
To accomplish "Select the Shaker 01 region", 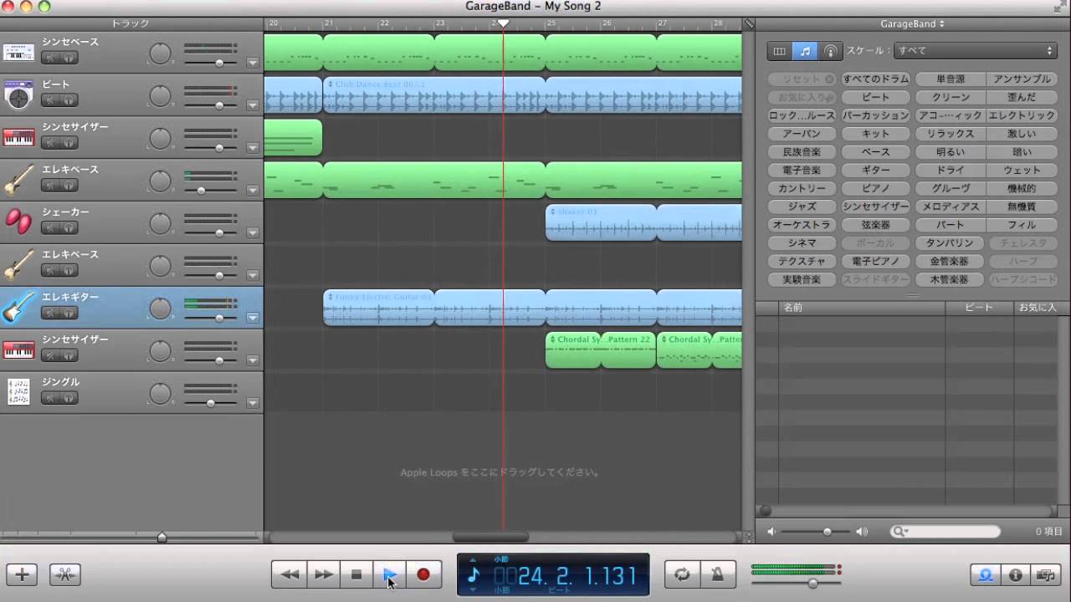I will pyautogui.click(x=601, y=222).
